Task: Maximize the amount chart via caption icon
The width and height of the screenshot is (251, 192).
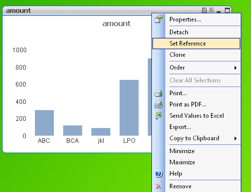Action: [227, 10]
